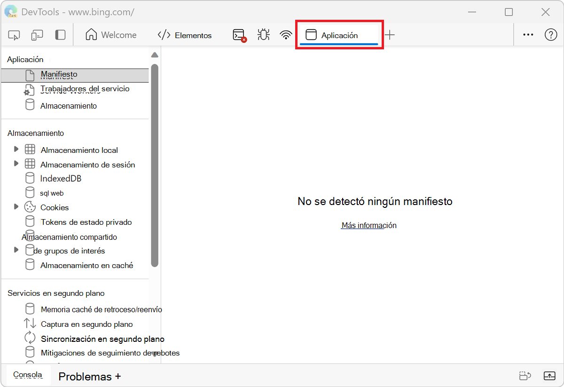Screen dimensions: 564x387
Task: Open the Network wifi icon tab
Action: [286, 35]
